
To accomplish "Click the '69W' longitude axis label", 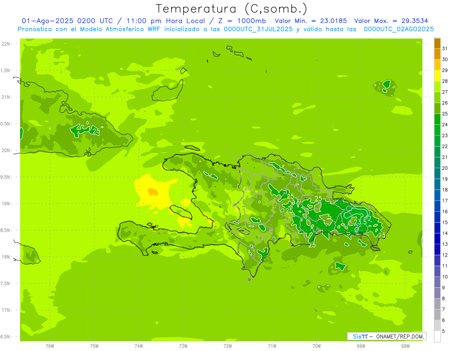I will pos(361,346).
